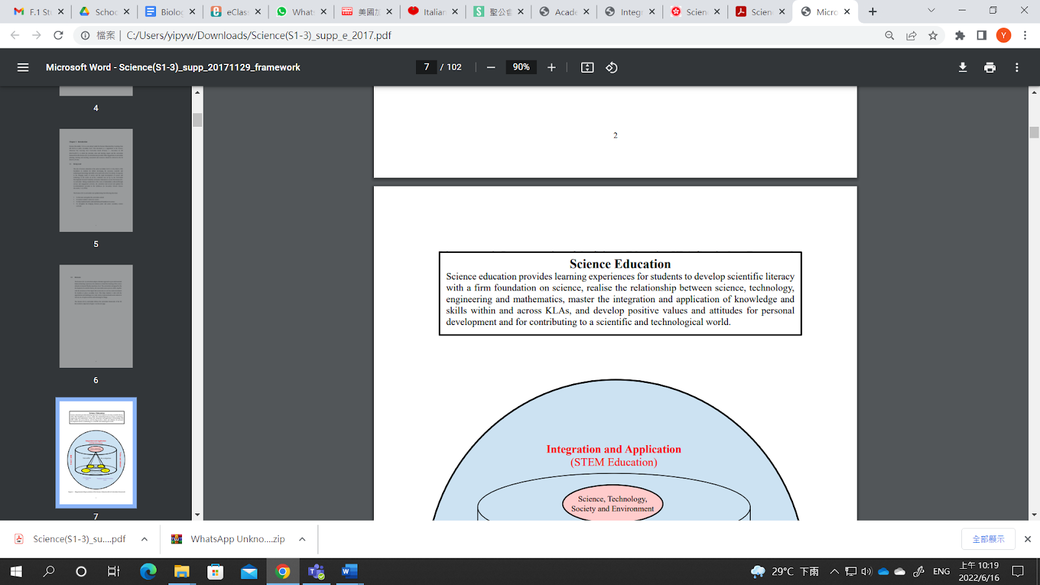Switch to the Google Docs 'Biolog' tab
The image size is (1040, 585).
170,12
